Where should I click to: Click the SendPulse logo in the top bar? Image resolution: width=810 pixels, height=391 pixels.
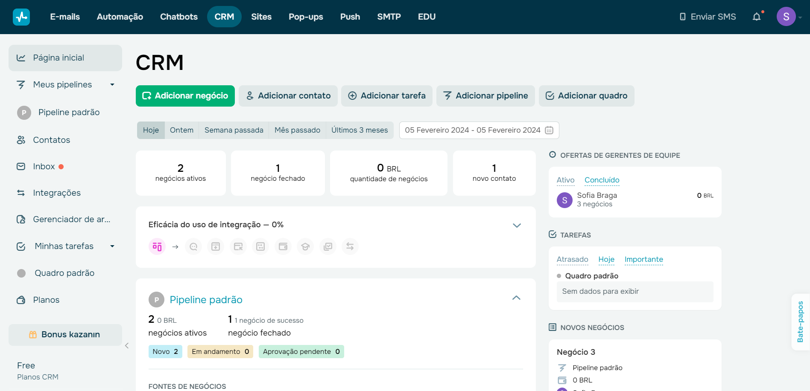coord(21,16)
